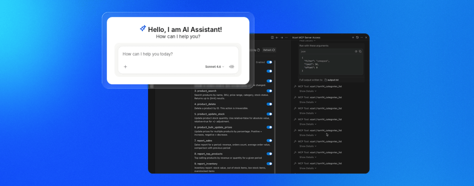The height and width of the screenshot is (186, 474).
Task: Open the three-dots menu in the chat panel header
Action: click(362, 37)
